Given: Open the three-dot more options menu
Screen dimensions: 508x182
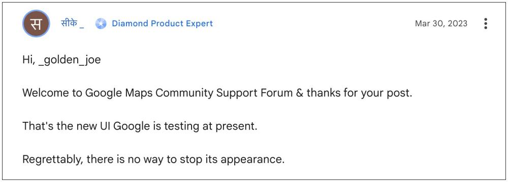Looking at the screenshot, I should coord(485,24).
